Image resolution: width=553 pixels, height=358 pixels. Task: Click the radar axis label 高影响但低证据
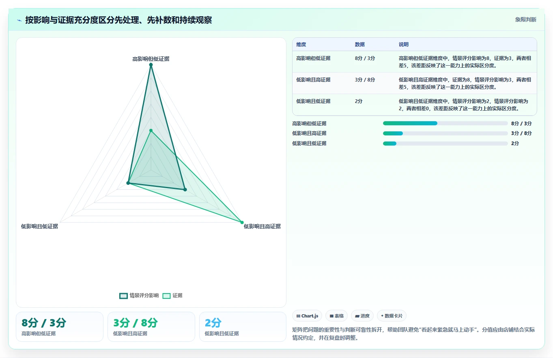(x=151, y=59)
